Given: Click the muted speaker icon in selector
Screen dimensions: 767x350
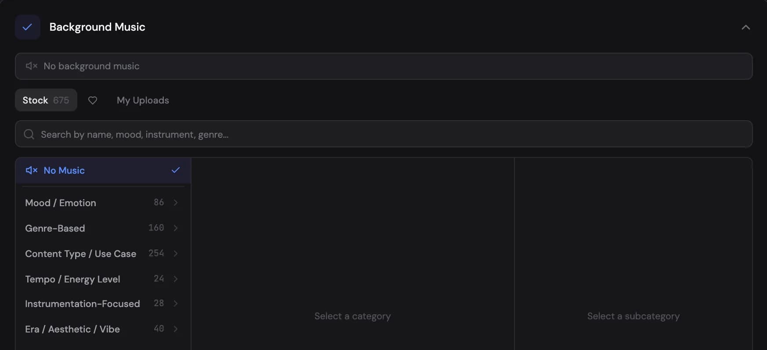Looking at the screenshot, I should click(32, 66).
